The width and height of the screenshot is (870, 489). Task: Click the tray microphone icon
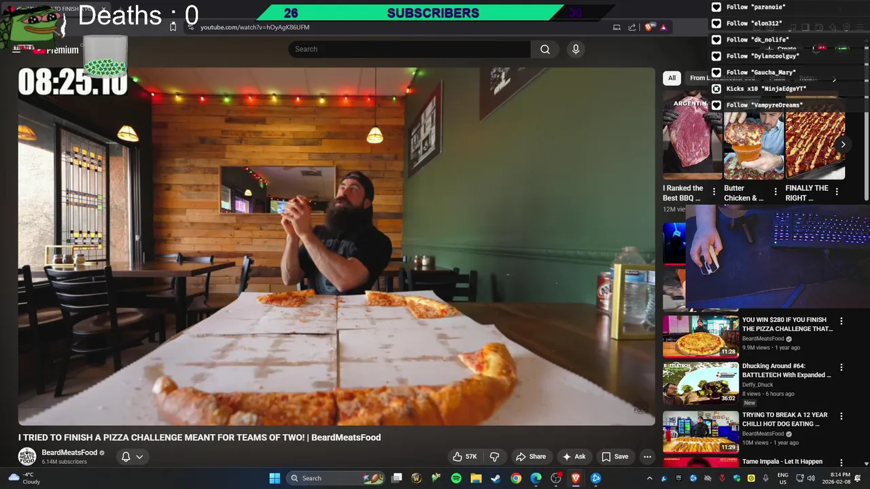[x=766, y=478]
